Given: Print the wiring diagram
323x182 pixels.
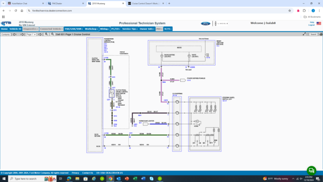Looking at the screenshot, I should point(321,34).
